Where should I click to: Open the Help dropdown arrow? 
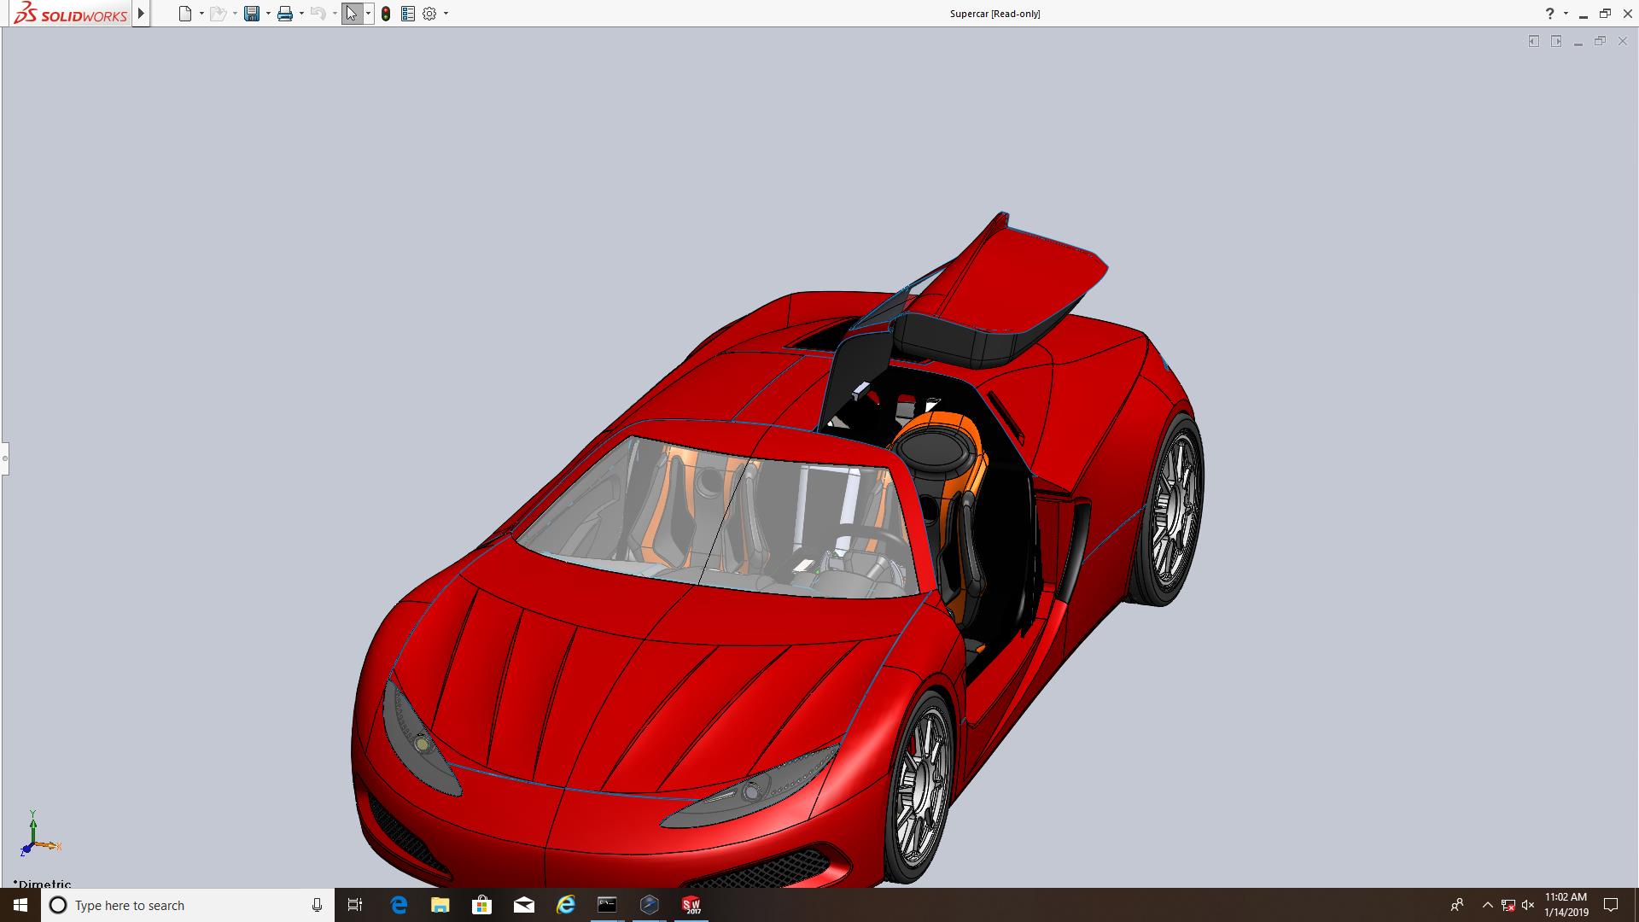1566,14
